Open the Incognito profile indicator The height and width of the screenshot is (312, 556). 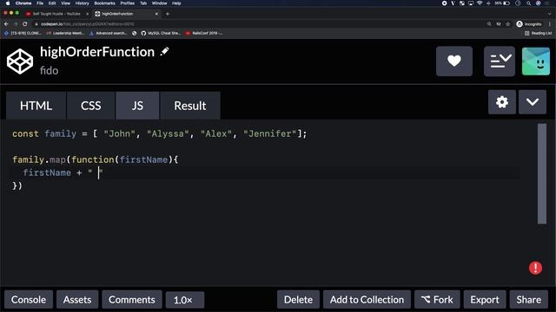(x=529, y=24)
